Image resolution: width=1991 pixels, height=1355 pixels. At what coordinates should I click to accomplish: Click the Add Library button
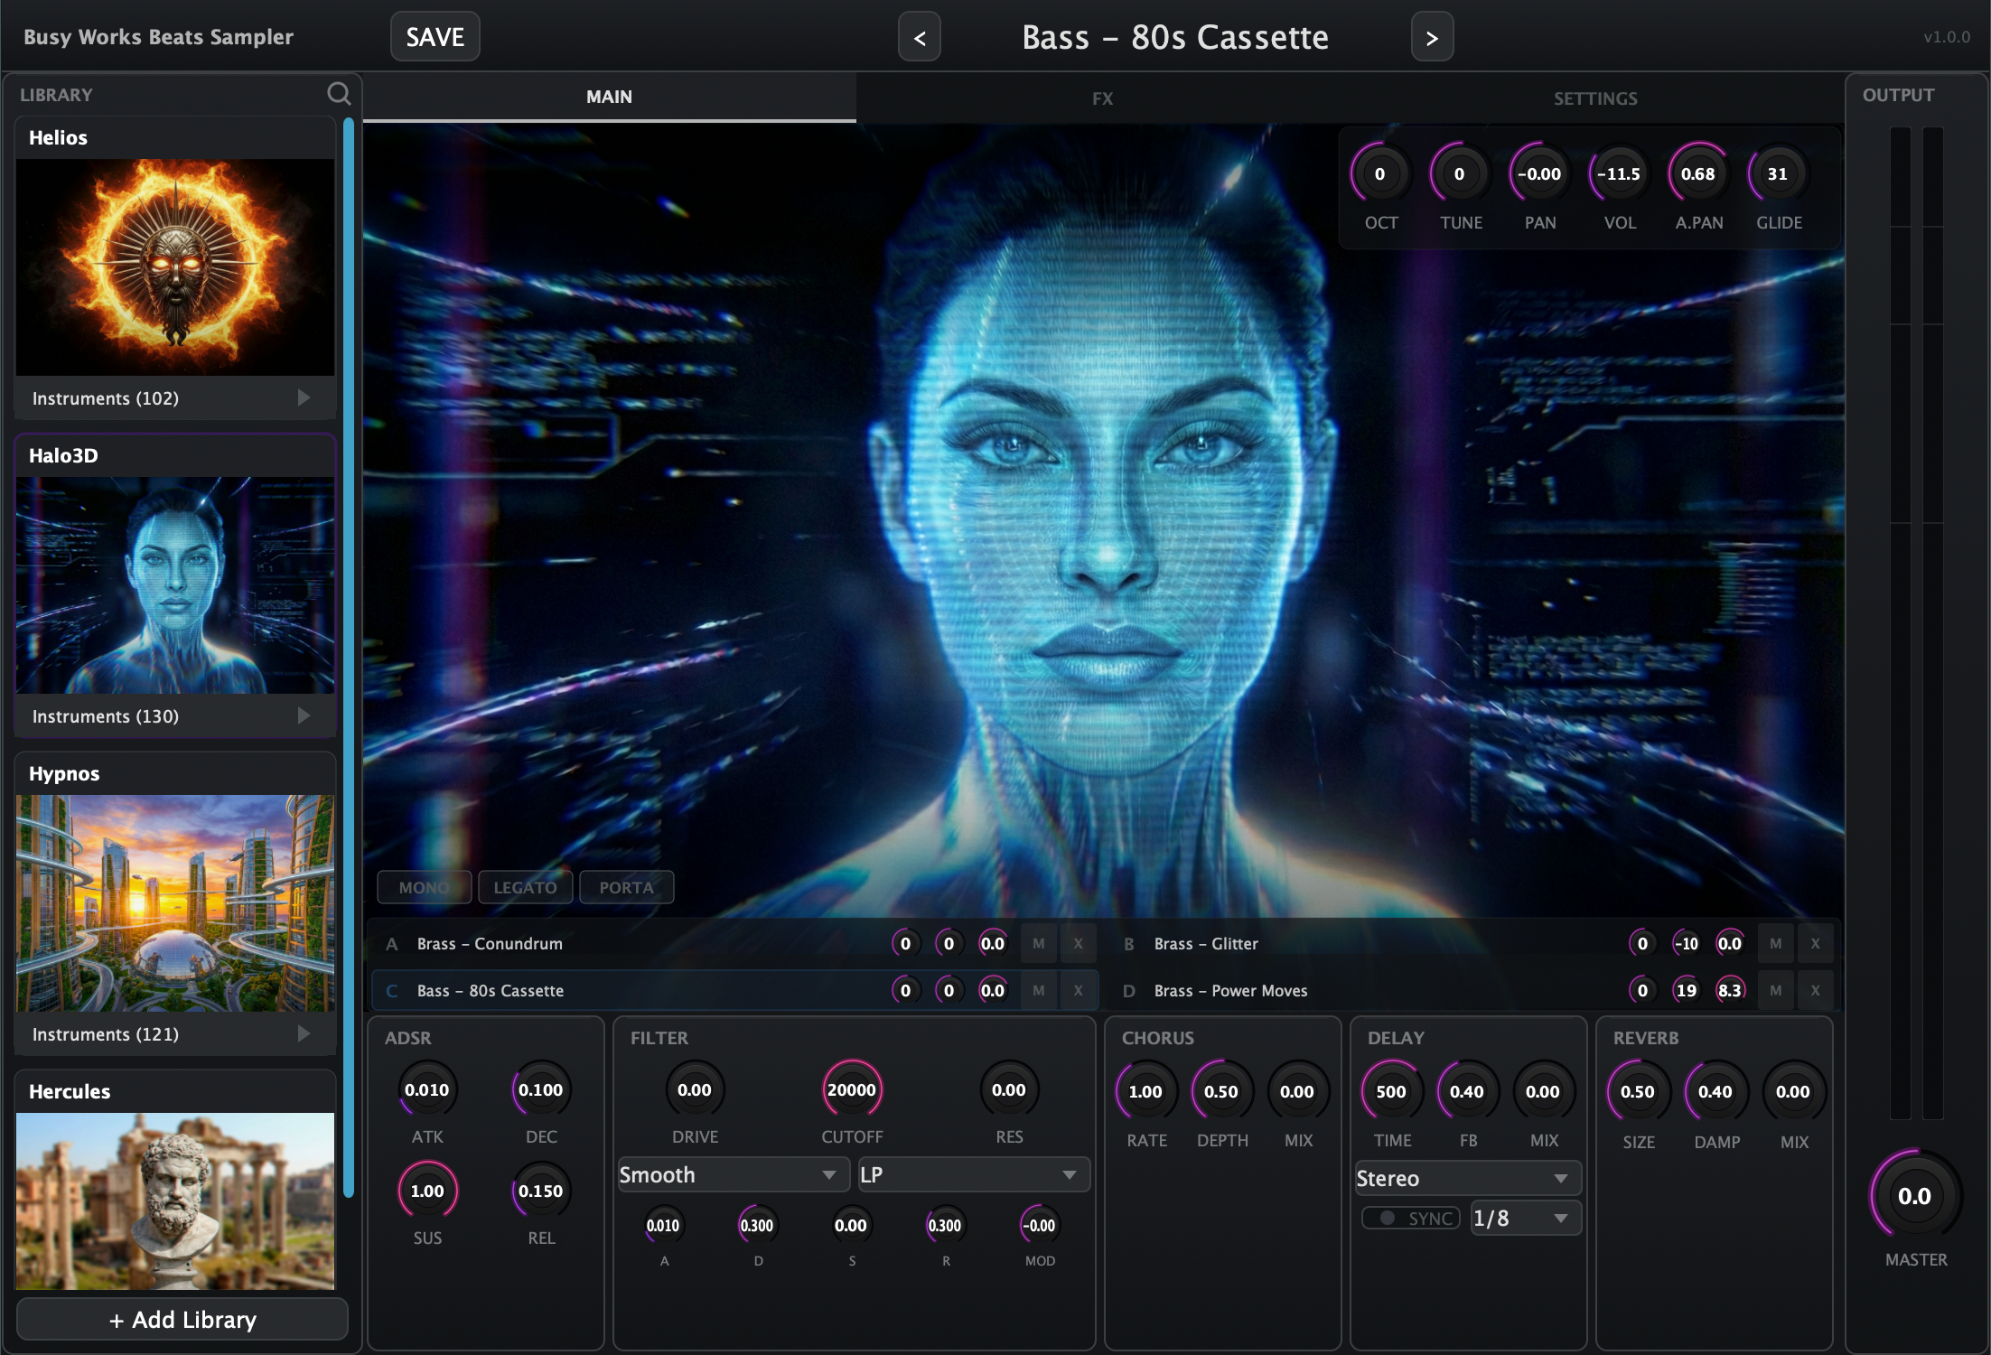pos(182,1320)
